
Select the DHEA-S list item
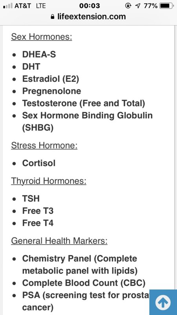click(39, 54)
